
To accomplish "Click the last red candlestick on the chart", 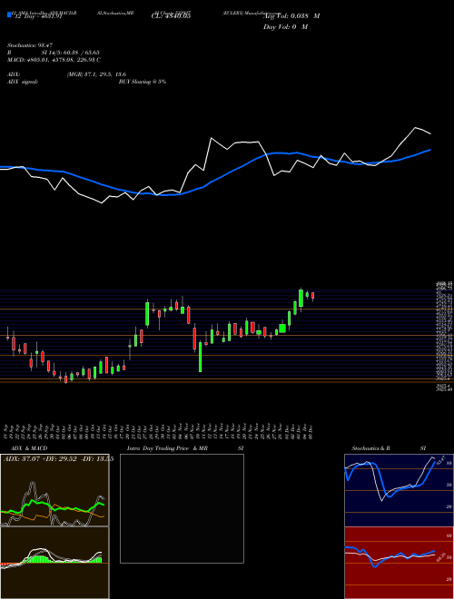I will pyautogui.click(x=312, y=296).
